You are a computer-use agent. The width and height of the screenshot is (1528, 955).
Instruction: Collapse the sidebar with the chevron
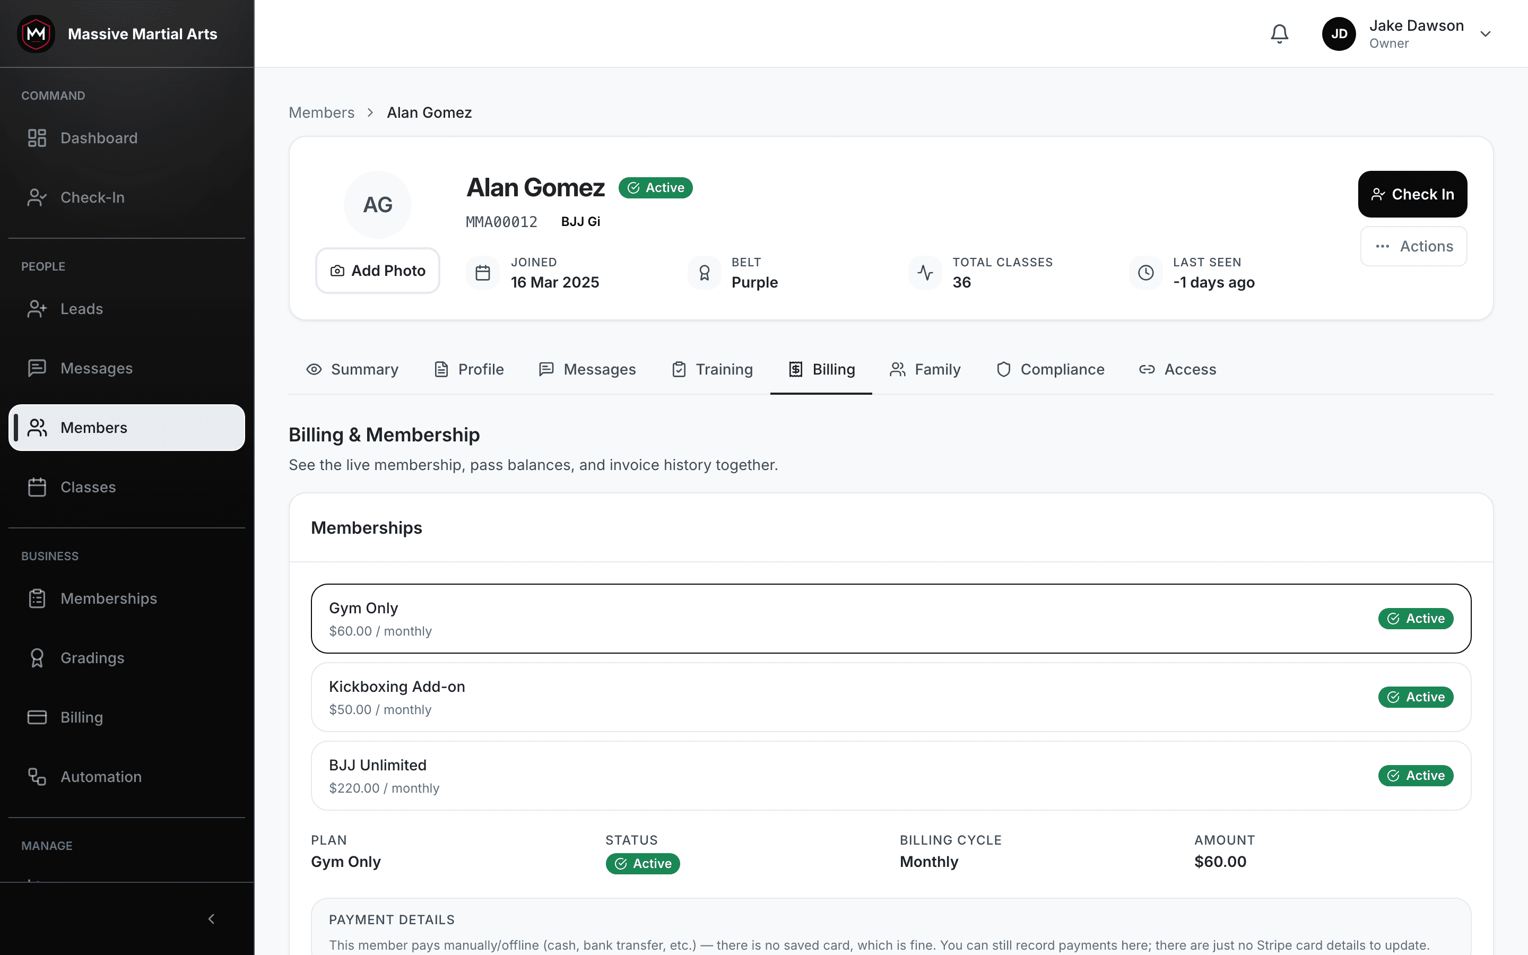212,918
